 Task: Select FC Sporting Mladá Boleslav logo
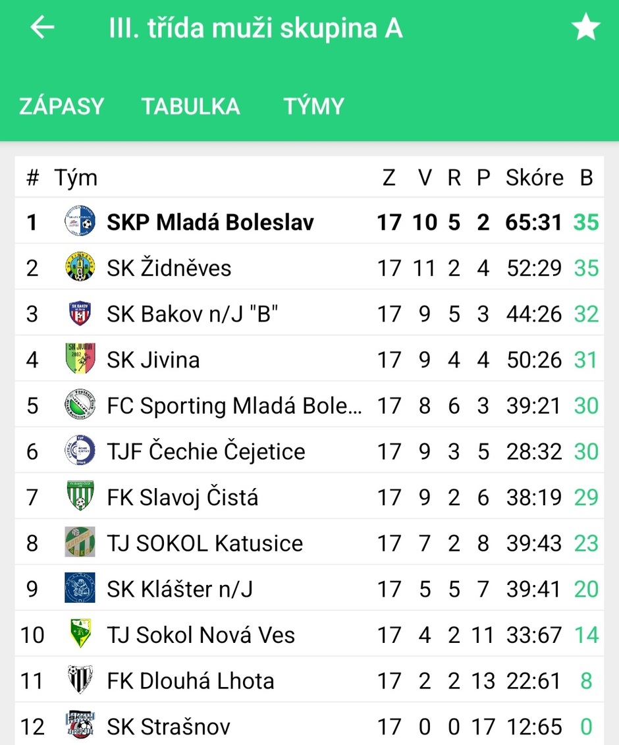tap(80, 405)
